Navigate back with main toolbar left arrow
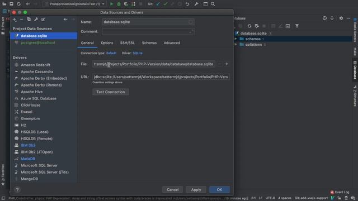358x201 pixels. click(28, 4)
